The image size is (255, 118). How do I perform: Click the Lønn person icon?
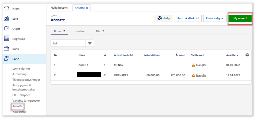tap(7, 59)
